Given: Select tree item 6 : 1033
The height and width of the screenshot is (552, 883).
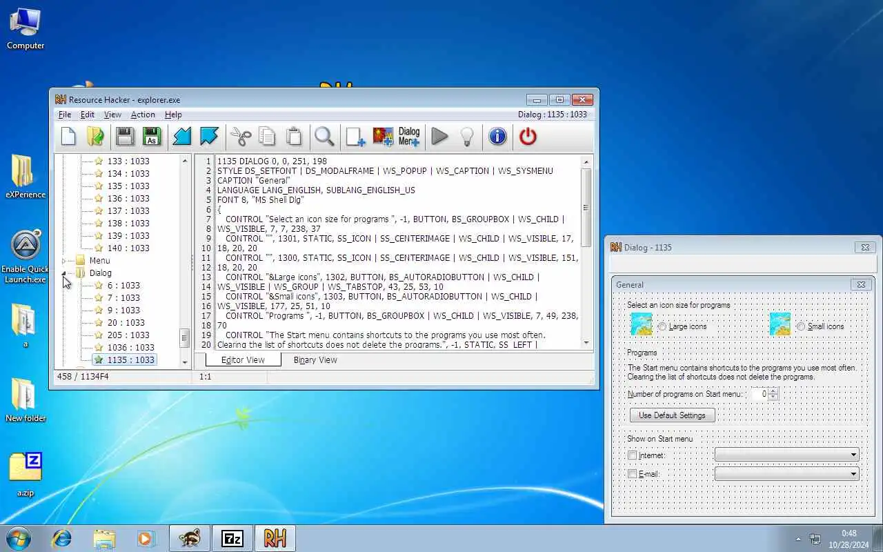Looking at the screenshot, I should click(x=123, y=286).
